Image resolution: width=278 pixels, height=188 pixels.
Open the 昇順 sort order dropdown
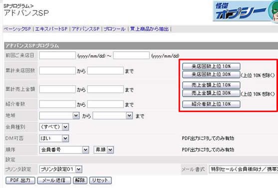103,150
